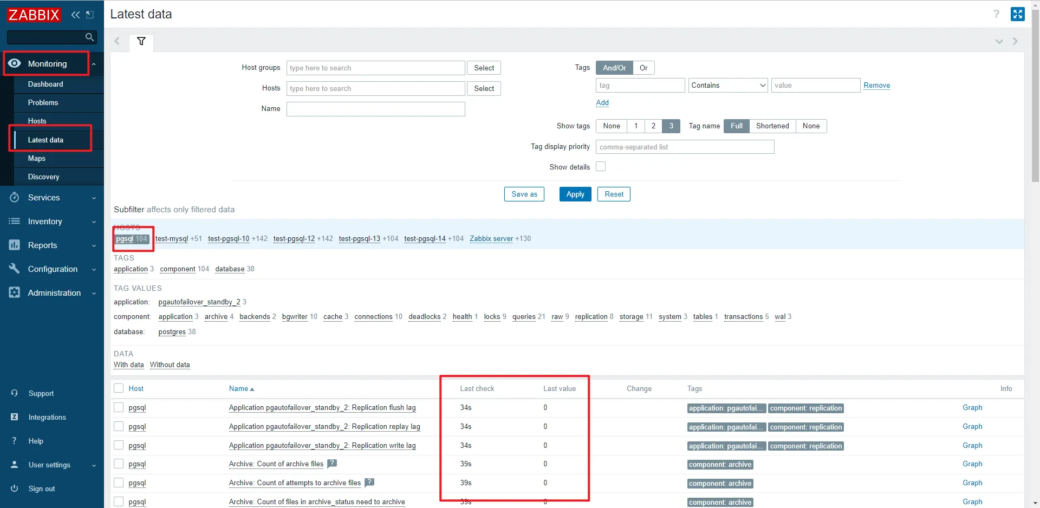Toggle kiosk mode with the fullscreen icon
The image size is (1040, 508).
[1018, 14]
